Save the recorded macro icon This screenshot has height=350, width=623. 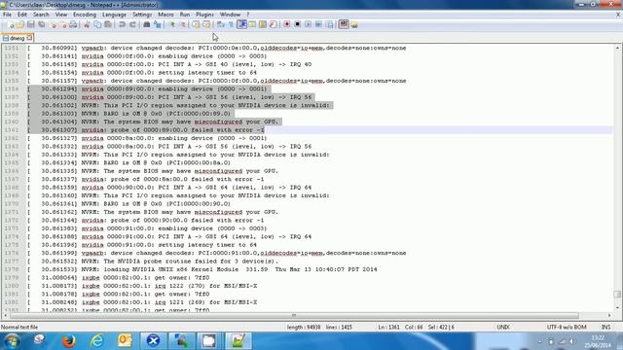coord(330,24)
